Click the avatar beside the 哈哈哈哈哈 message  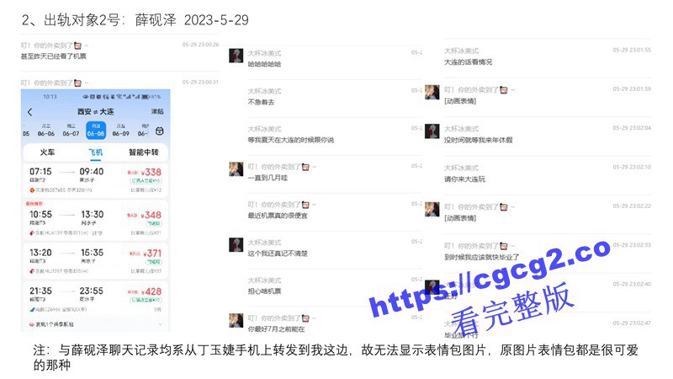tap(236, 56)
